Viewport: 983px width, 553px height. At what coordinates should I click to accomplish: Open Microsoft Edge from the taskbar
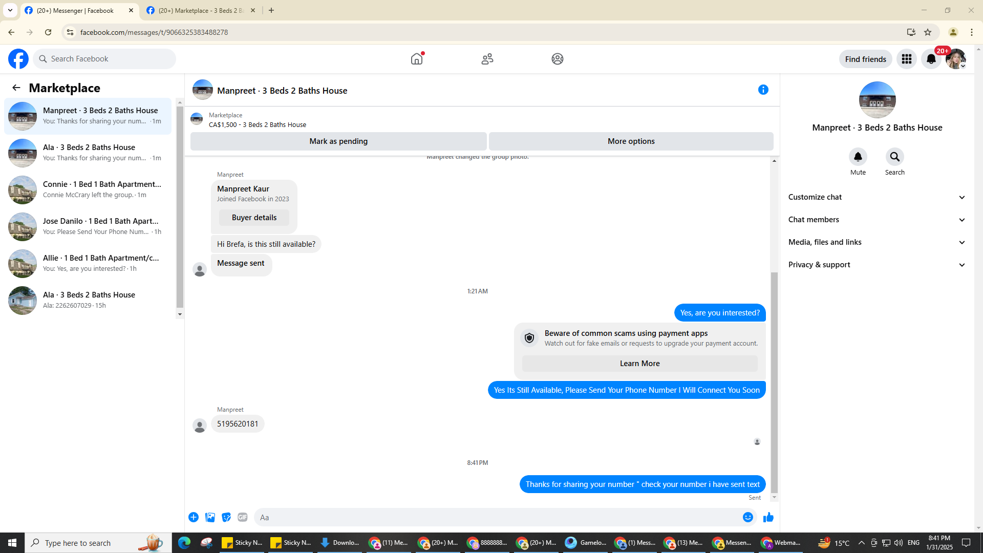184,543
